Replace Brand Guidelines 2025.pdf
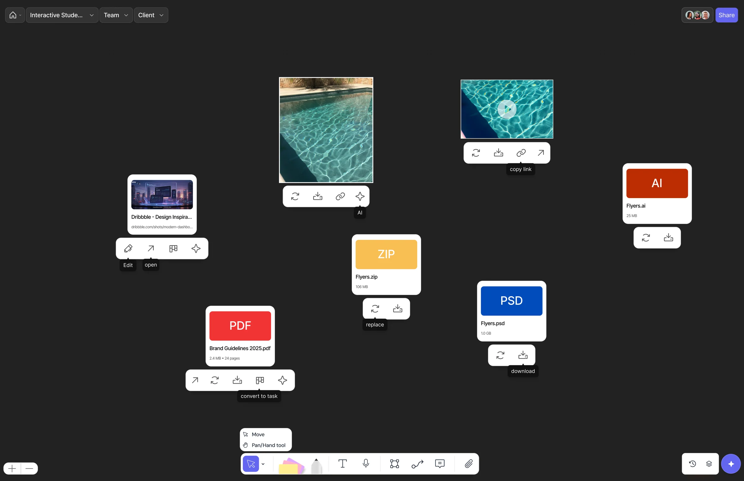This screenshot has height=481, width=744. (x=215, y=380)
